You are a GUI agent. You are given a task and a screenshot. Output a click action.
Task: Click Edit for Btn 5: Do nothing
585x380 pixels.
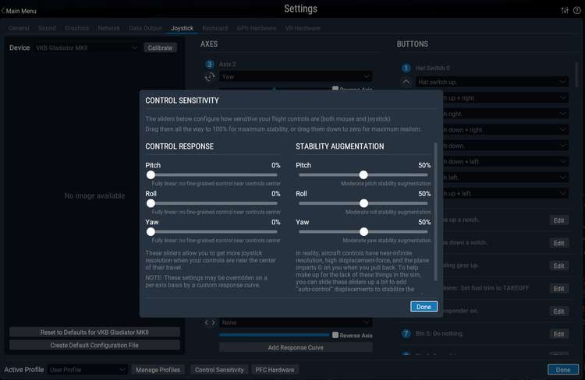[x=558, y=334]
